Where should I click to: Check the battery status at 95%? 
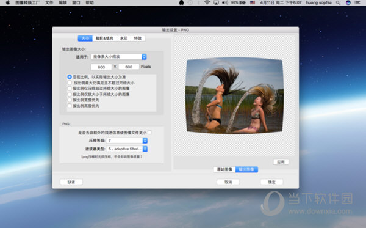[239, 2]
